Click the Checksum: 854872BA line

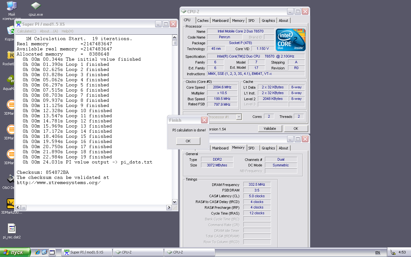click(43, 172)
